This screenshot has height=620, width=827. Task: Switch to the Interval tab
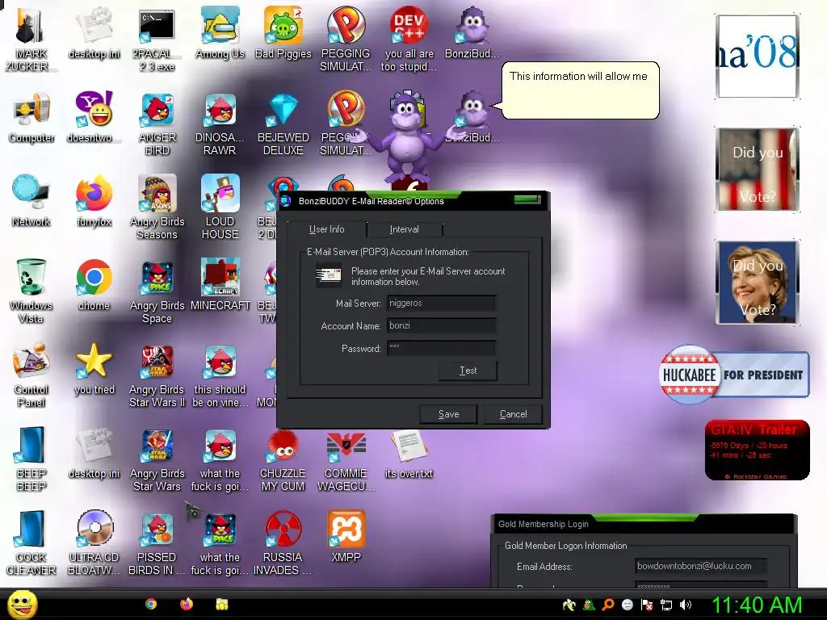click(404, 229)
